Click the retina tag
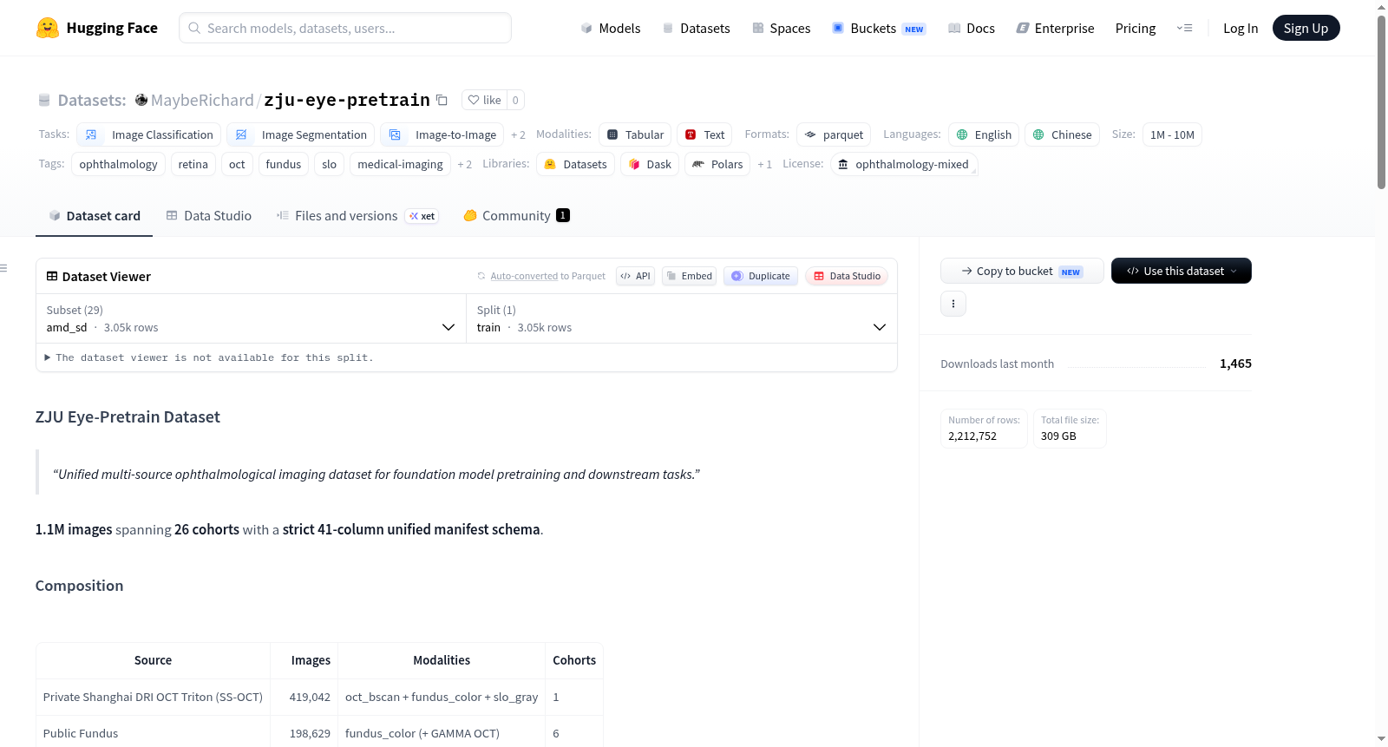Viewport: 1388px width, 747px height. pyautogui.click(x=193, y=164)
